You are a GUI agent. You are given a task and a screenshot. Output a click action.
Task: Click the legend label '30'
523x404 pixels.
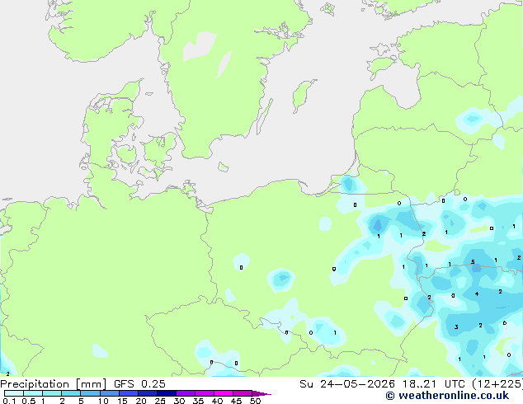tap(179, 401)
